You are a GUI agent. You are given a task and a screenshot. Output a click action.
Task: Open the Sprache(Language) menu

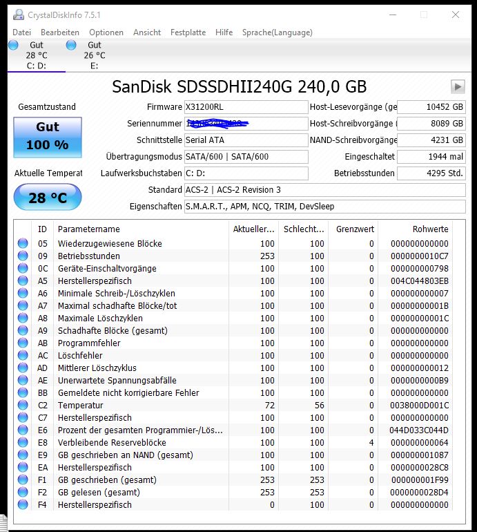click(278, 32)
